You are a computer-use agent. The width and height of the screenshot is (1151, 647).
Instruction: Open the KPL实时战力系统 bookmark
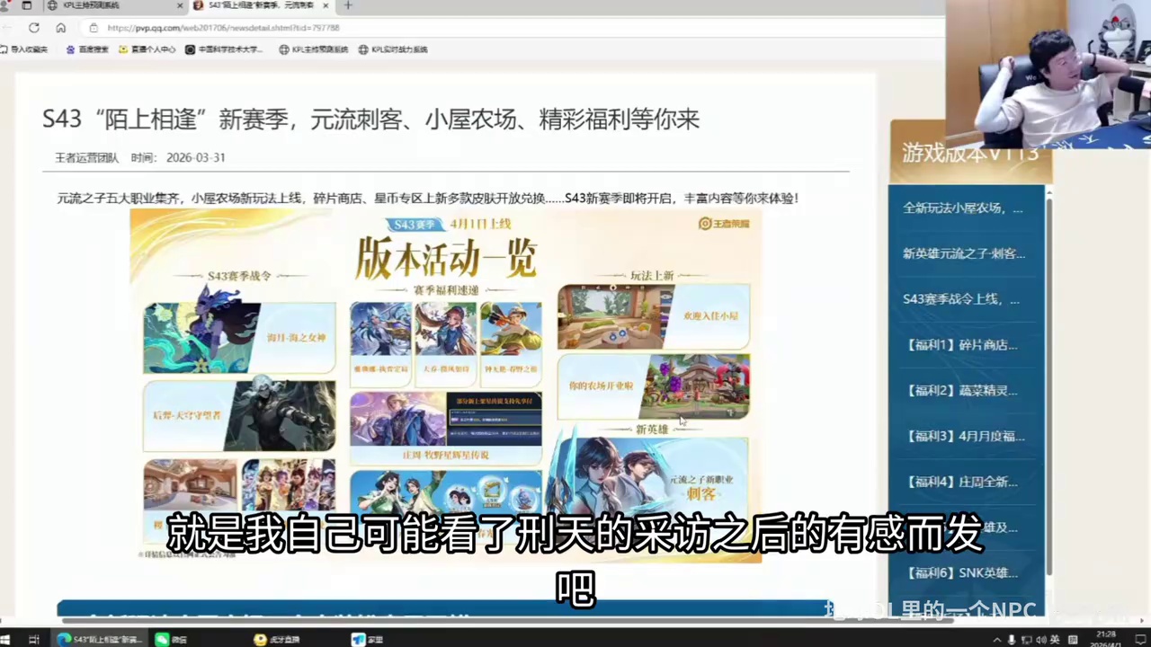tap(398, 49)
